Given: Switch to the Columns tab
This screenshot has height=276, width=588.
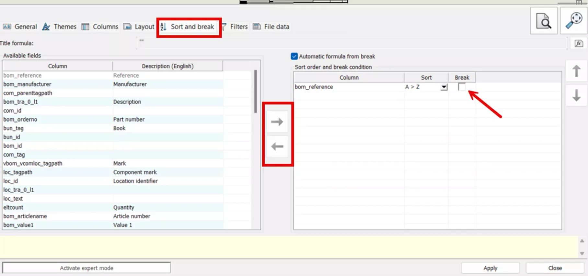Looking at the screenshot, I should (99, 27).
